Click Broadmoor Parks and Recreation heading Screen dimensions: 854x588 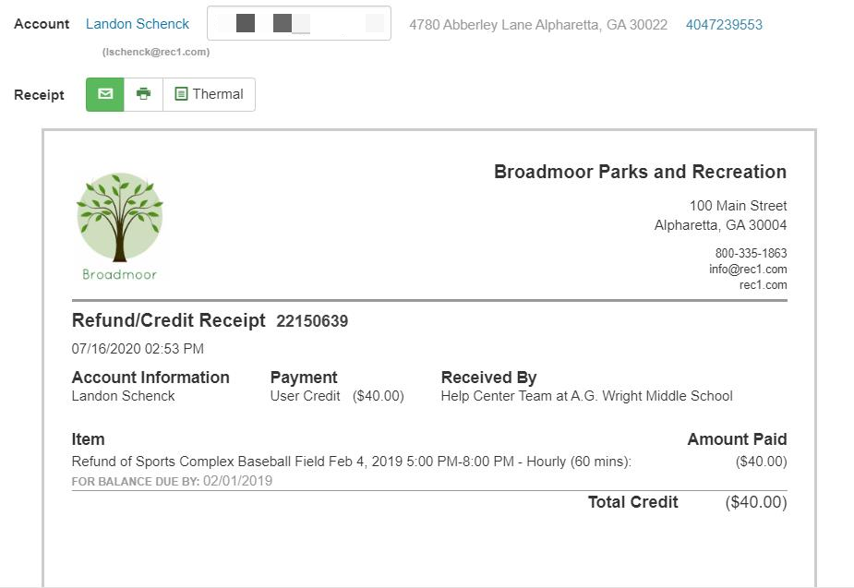point(640,172)
